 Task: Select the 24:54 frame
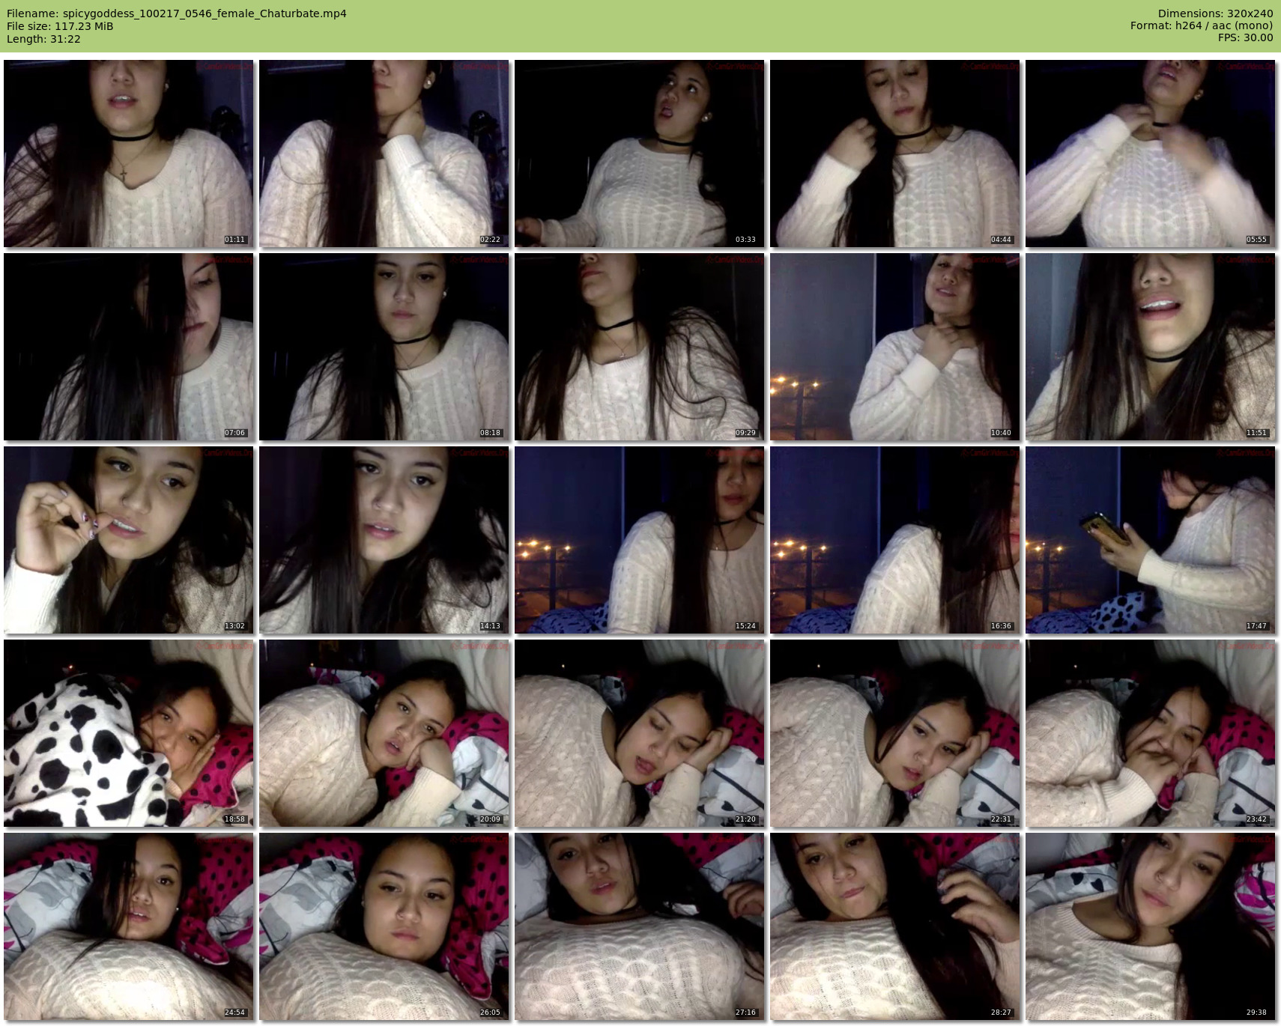tap(128, 926)
